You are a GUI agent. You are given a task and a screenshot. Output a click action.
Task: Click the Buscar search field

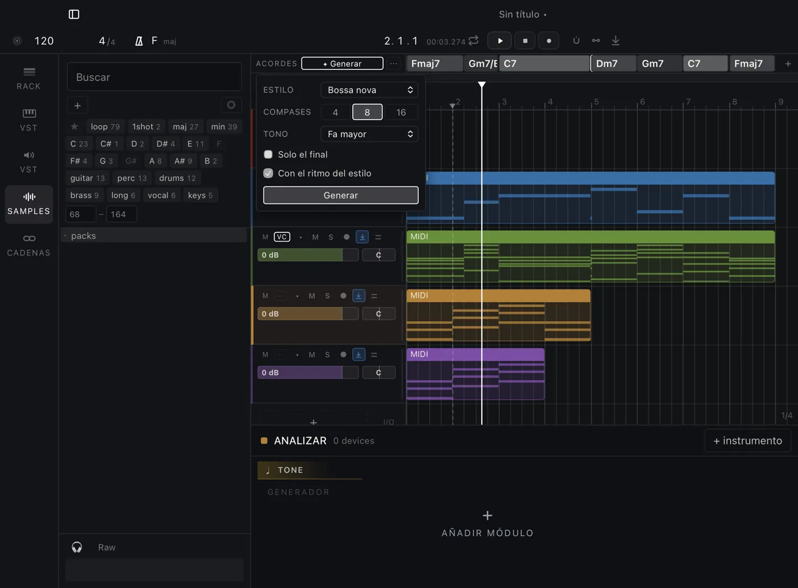[154, 77]
